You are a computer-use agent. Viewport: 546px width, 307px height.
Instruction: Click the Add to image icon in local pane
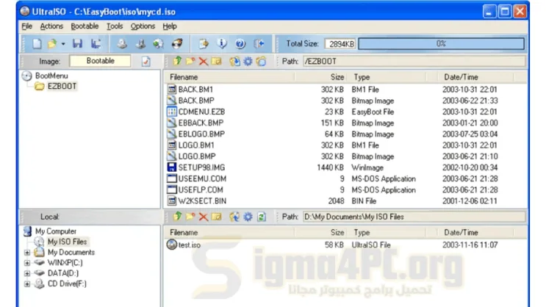coord(234,217)
